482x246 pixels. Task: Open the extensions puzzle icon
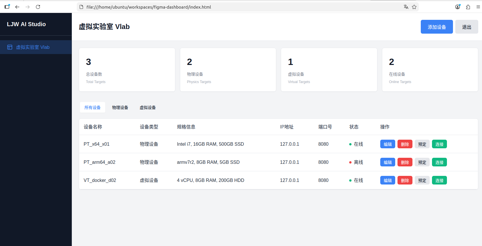(x=468, y=7)
